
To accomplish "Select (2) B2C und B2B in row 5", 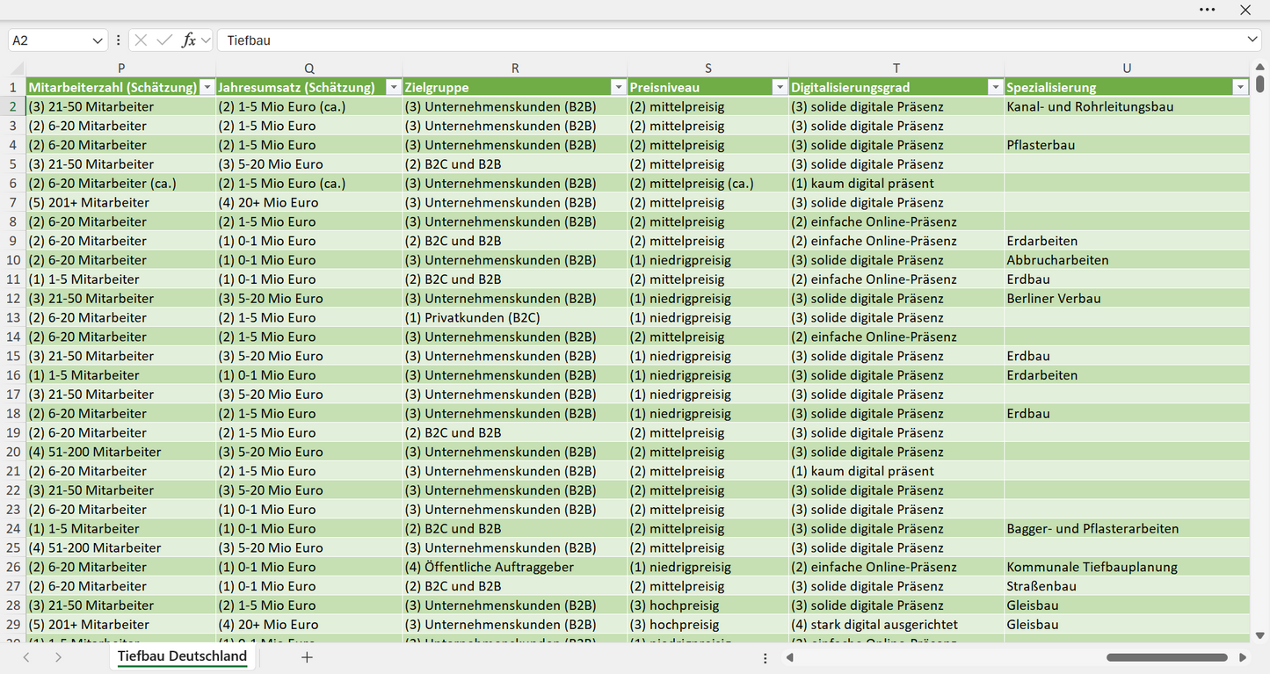I will point(515,163).
